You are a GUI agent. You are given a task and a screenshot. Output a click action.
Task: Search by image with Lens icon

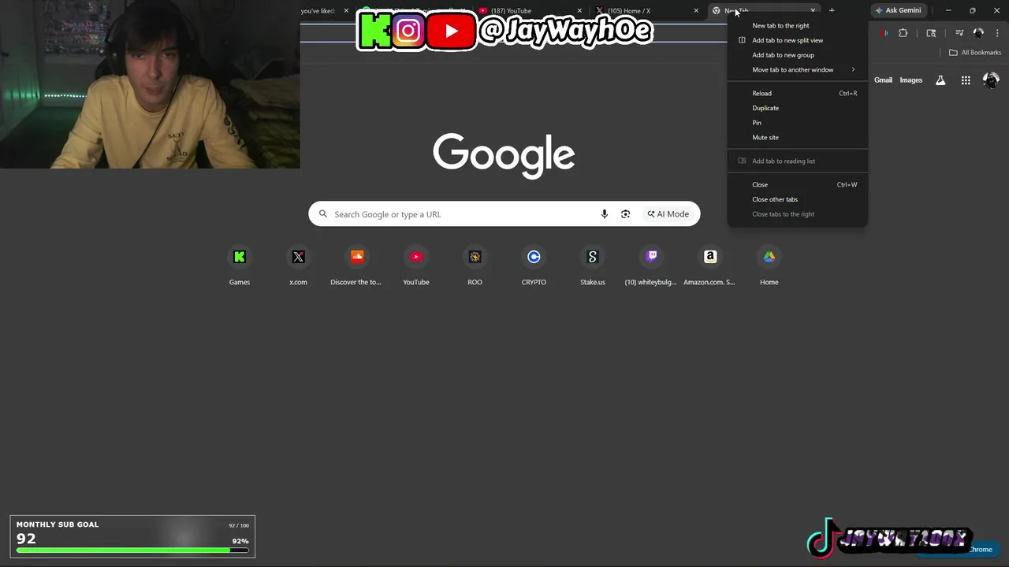tap(625, 214)
